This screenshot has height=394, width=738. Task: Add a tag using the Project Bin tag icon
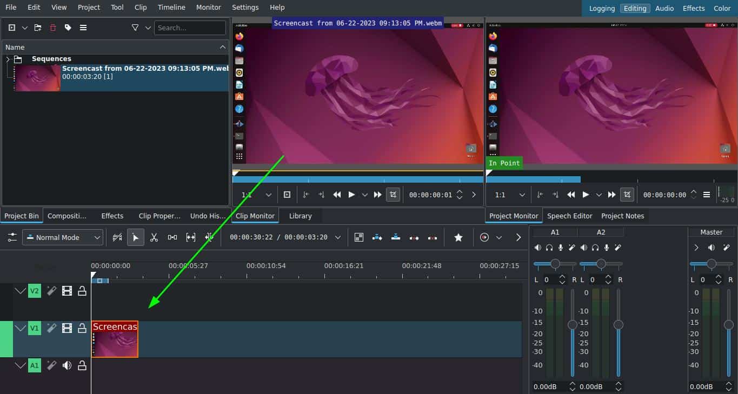pyautogui.click(x=68, y=28)
